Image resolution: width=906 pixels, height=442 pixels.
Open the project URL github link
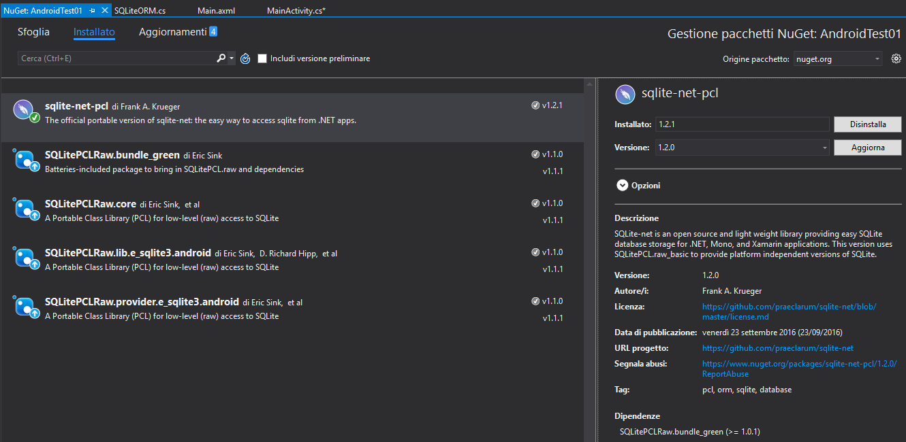tap(778, 347)
